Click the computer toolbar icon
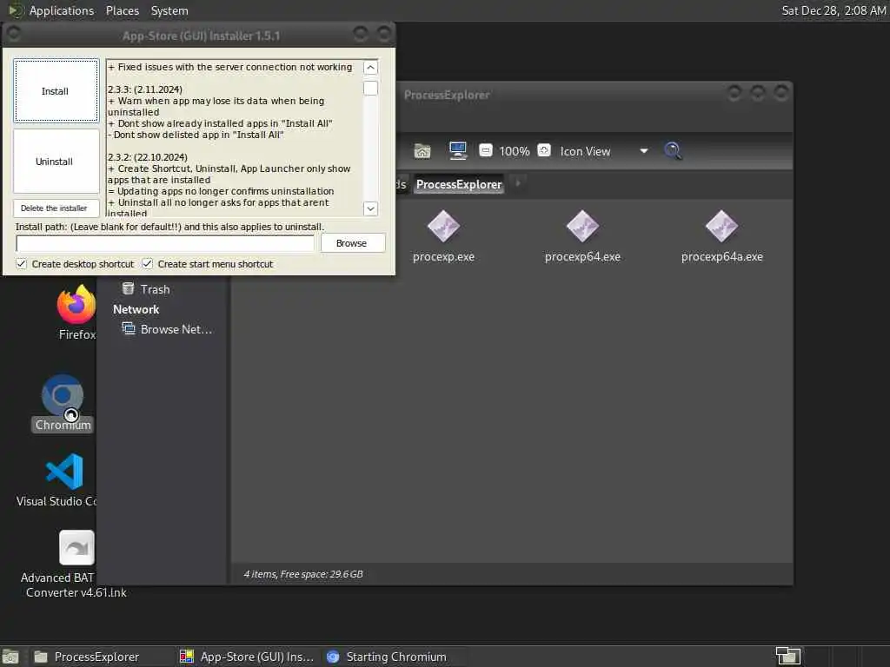890x667 pixels. (x=457, y=150)
